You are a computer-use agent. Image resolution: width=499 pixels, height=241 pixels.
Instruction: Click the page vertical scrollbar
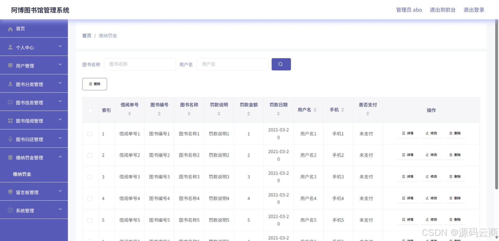tap(496, 104)
